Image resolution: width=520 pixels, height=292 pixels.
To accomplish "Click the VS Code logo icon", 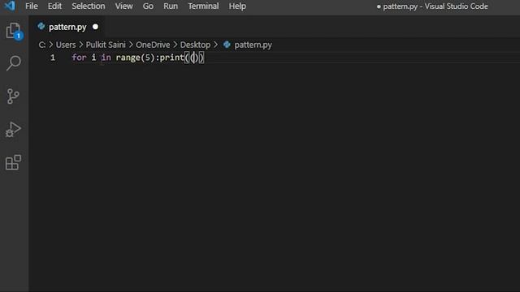I will tap(9, 6).
